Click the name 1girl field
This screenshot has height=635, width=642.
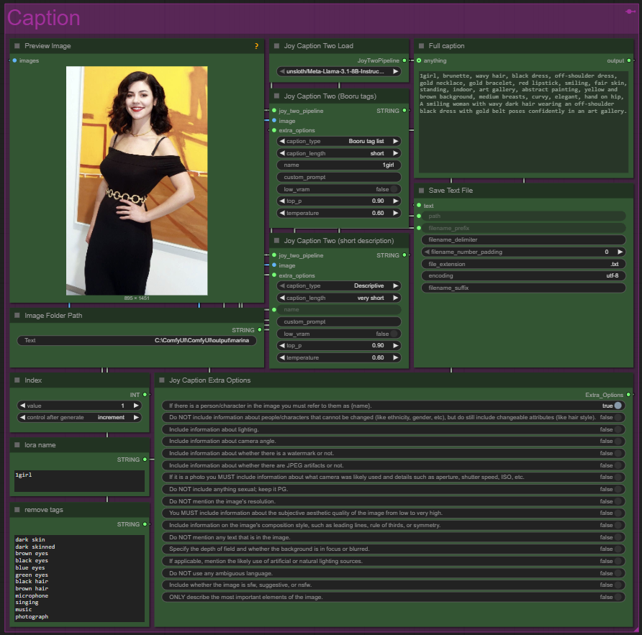(x=339, y=165)
